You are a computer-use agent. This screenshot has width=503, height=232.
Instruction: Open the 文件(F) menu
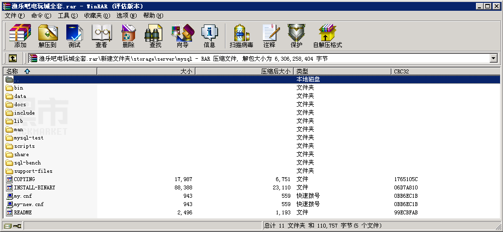pyautogui.click(x=15, y=16)
